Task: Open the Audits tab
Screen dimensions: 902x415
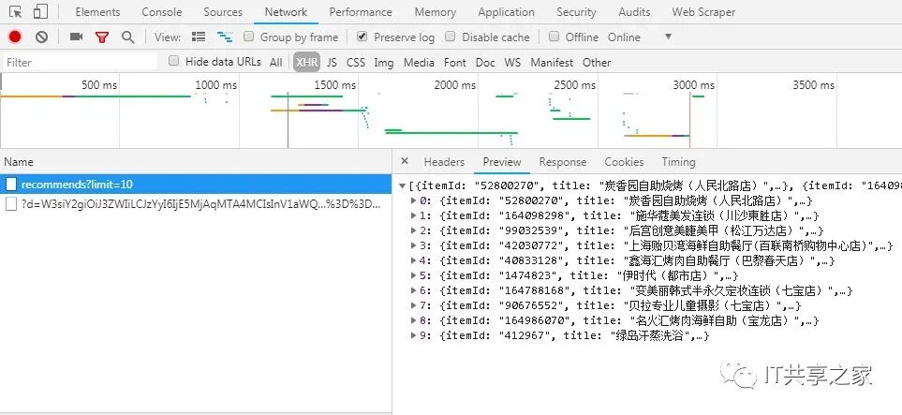Action: pyautogui.click(x=634, y=11)
